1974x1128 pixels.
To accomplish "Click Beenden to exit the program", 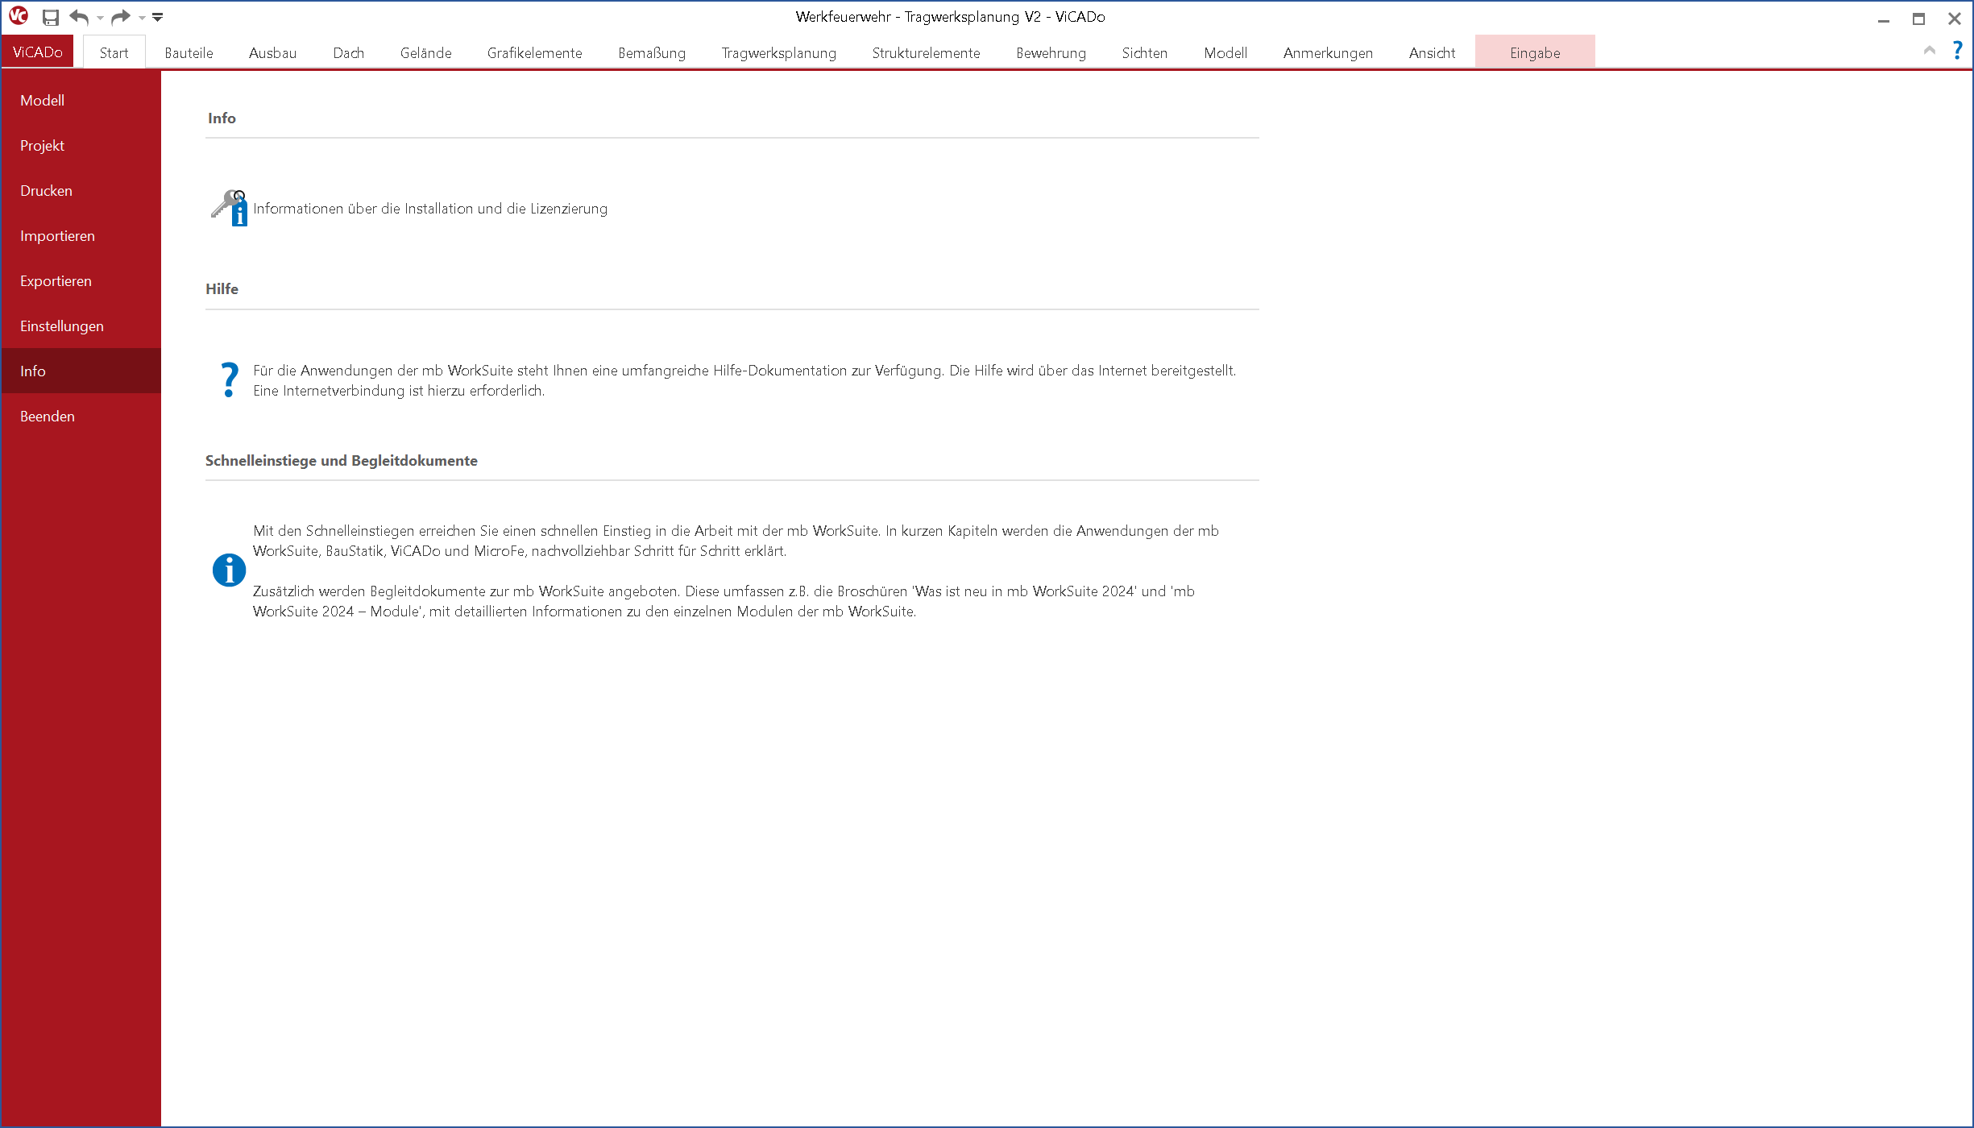I will tap(81, 416).
